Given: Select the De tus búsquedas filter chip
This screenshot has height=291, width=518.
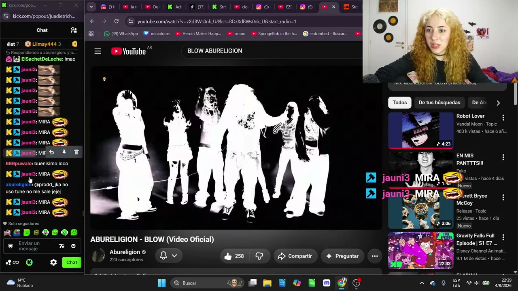Looking at the screenshot, I should tap(439, 103).
